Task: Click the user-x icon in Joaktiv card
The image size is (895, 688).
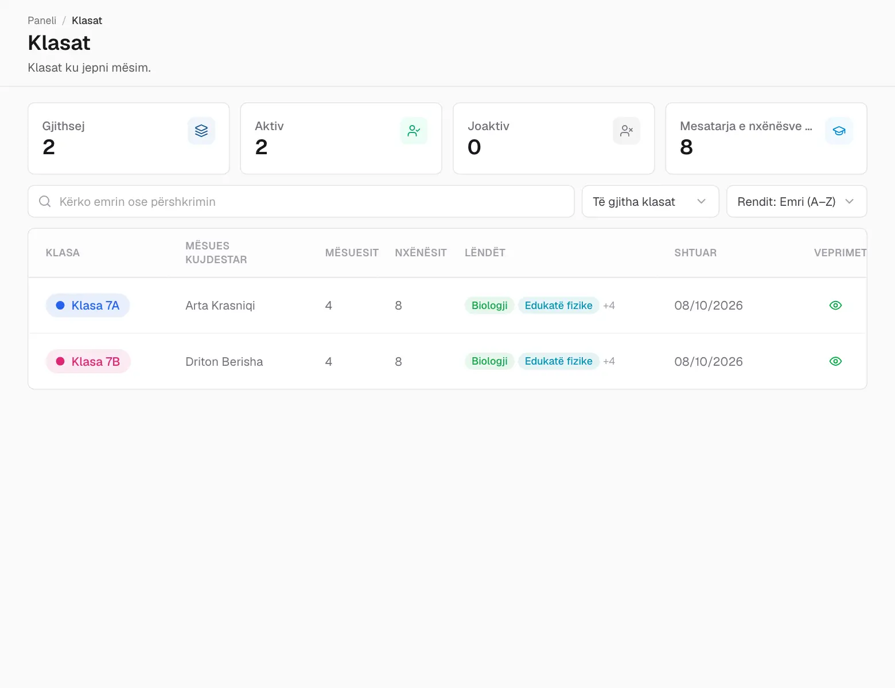Action: [x=626, y=131]
